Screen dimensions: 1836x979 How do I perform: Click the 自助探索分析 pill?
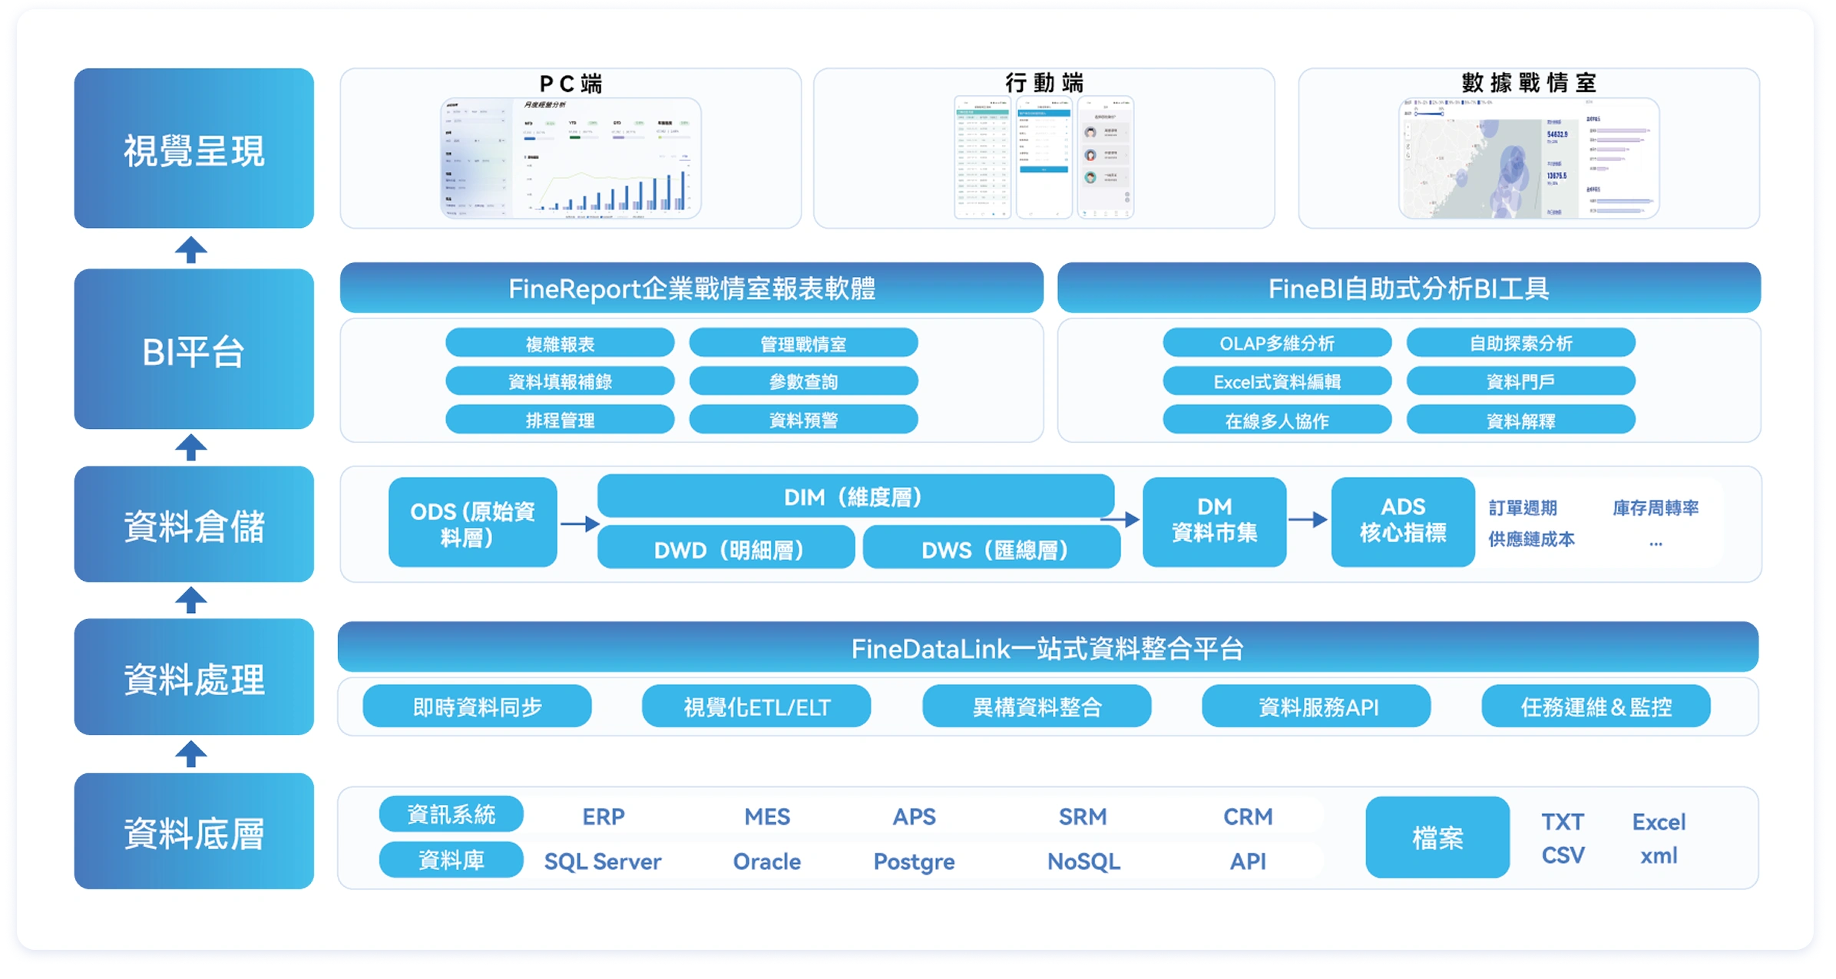(1520, 343)
